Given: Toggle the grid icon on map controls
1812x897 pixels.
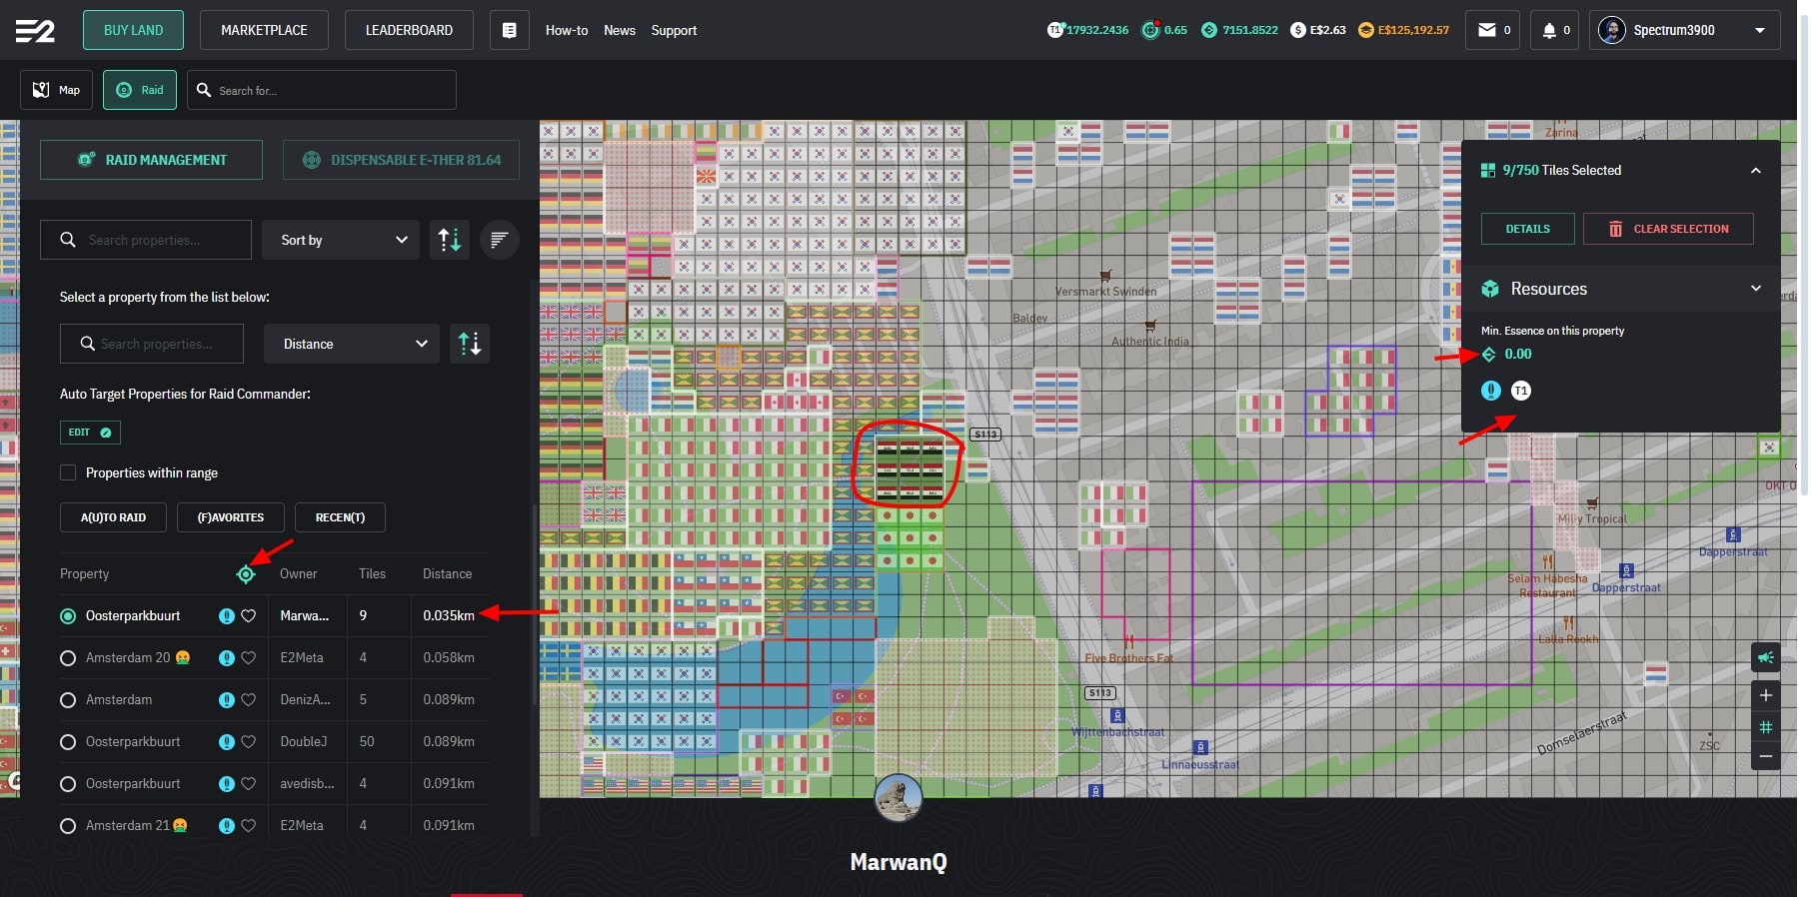Looking at the screenshot, I should pos(1766,727).
